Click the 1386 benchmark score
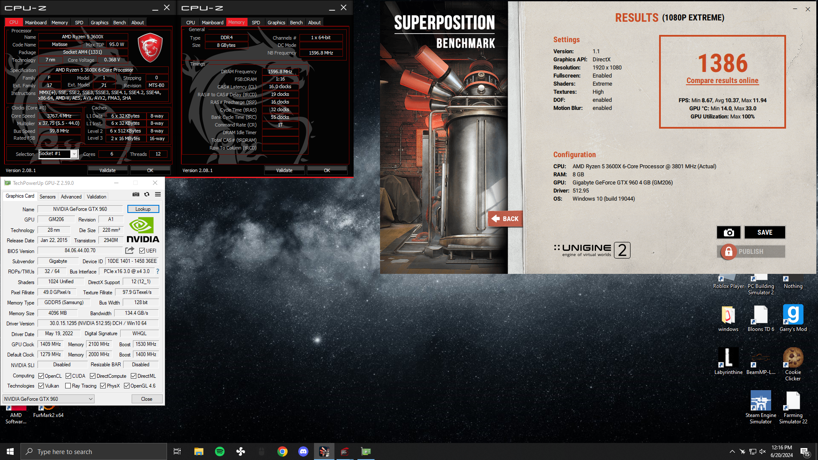 tap(723, 63)
